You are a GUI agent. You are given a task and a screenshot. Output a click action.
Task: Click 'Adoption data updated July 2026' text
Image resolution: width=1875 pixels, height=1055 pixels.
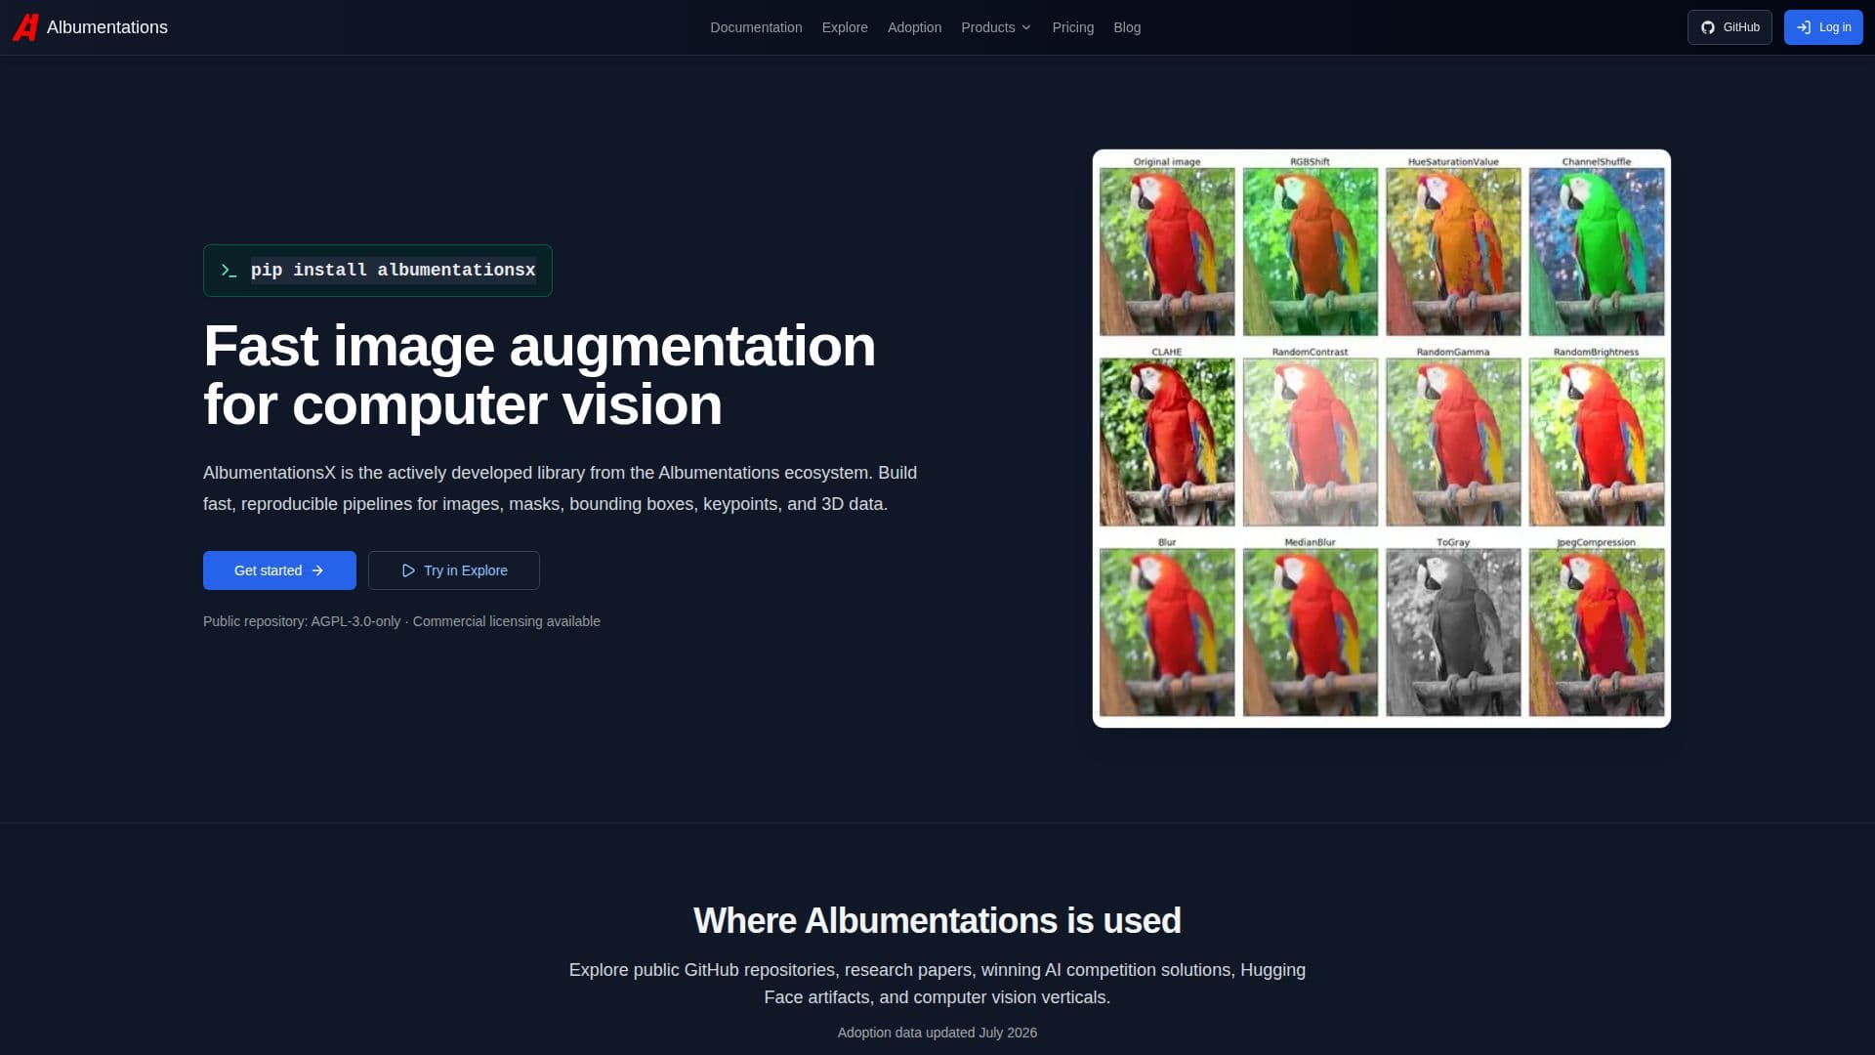pos(937,1033)
